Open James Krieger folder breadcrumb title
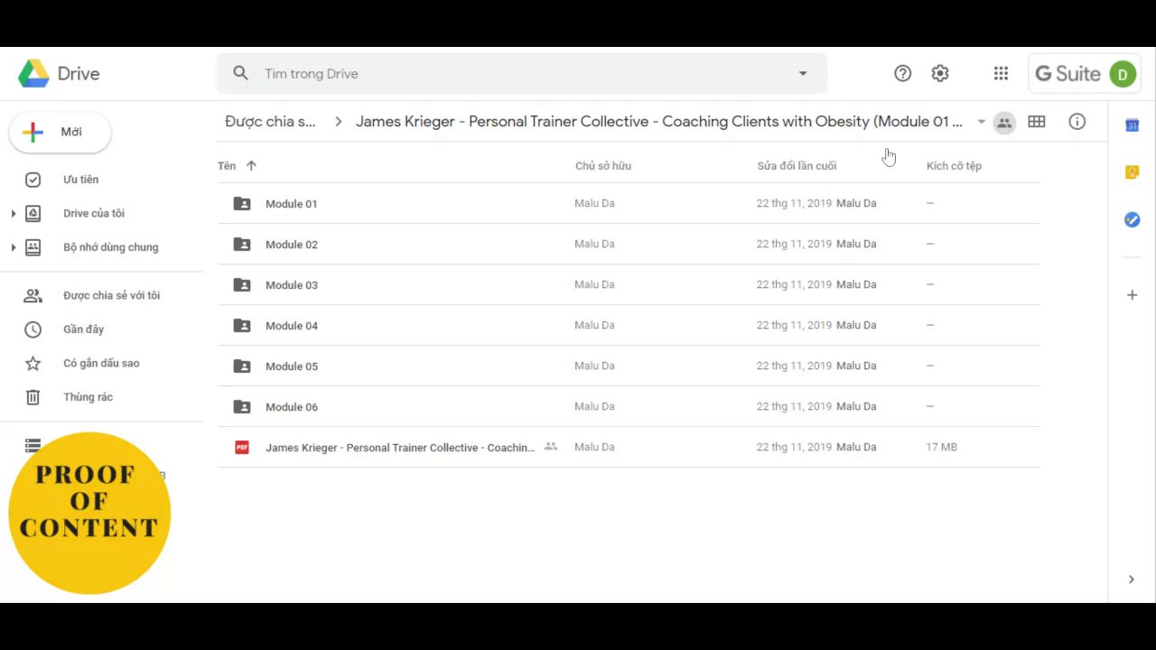This screenshot has height=650, width=1156. (659, 122)
